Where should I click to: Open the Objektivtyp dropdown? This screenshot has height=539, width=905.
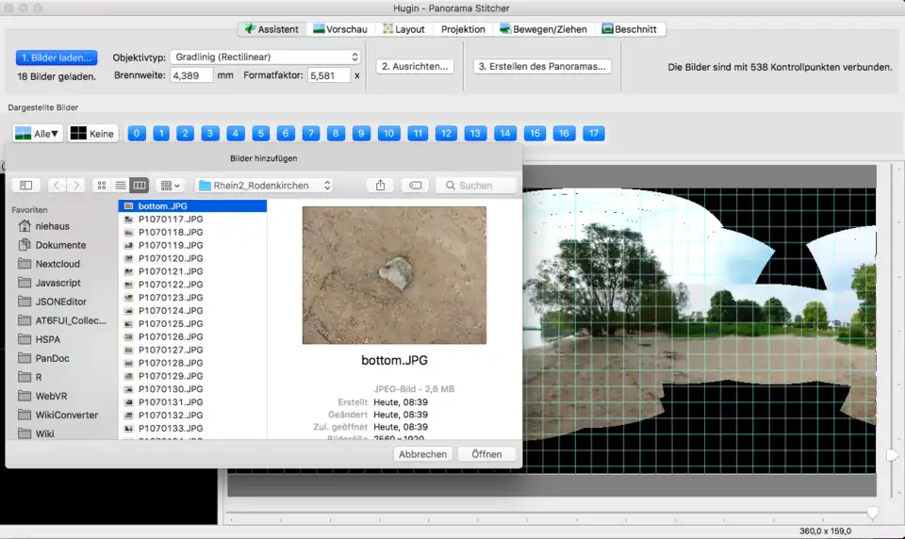(x=264, y=57)
